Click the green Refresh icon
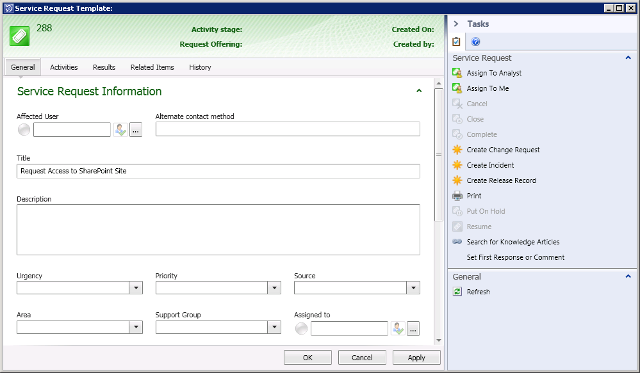Image resolution: width=640 pixels, height=373 pixels. (x=457, y=292)
